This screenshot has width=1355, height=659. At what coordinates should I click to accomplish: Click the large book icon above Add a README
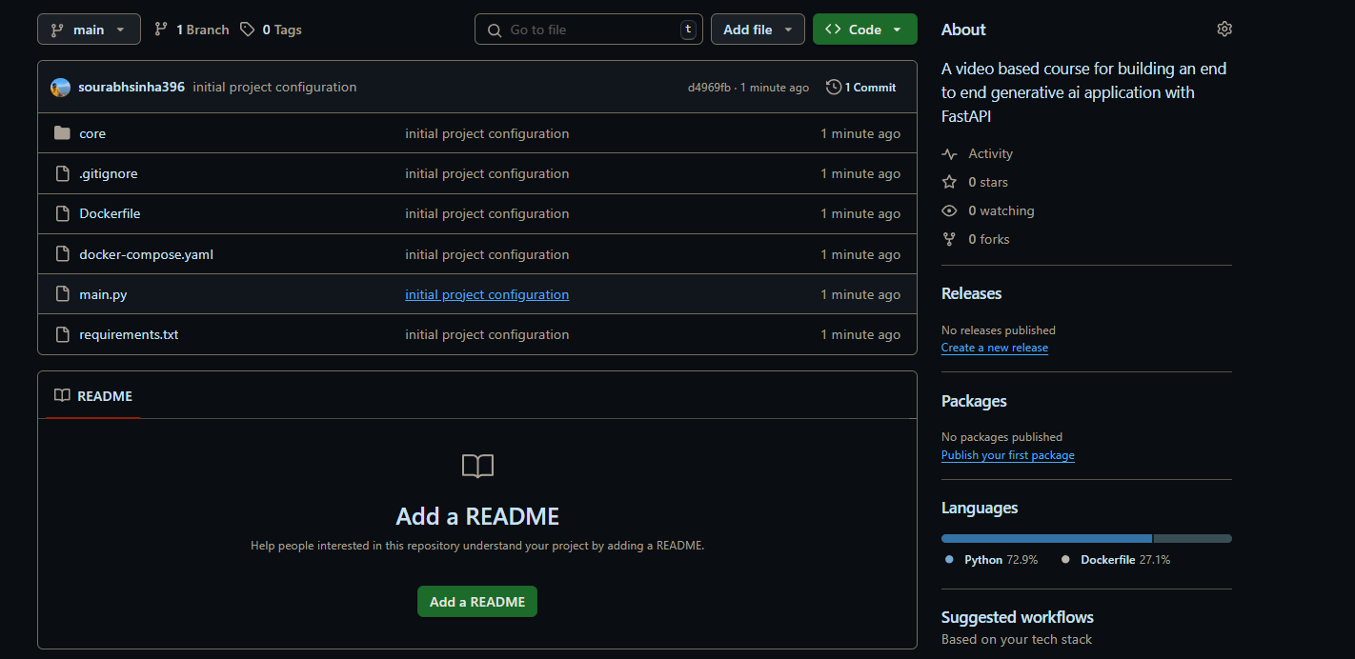(477, 466)
